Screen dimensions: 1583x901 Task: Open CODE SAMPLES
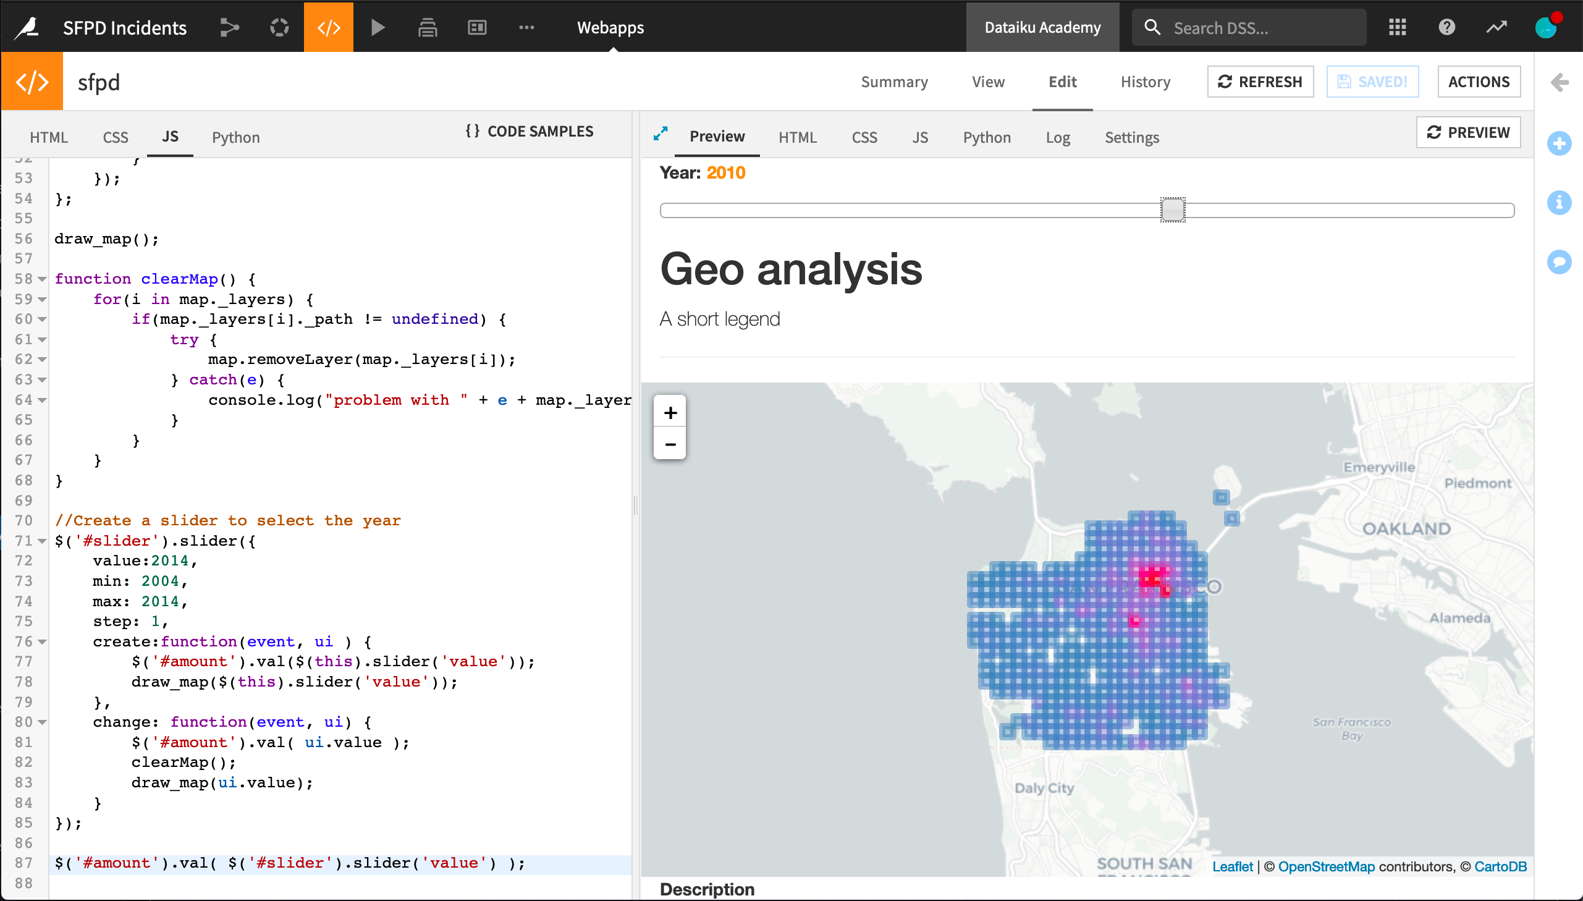point(530,131)
